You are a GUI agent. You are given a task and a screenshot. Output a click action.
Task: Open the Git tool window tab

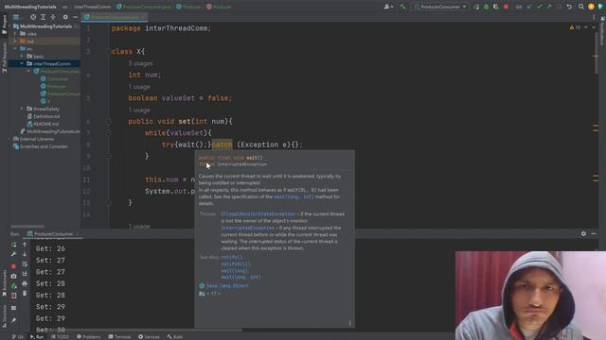point(17,336)
